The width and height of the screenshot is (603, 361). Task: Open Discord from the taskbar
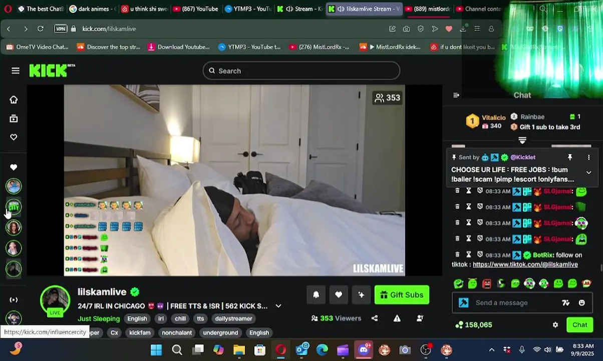pyautogui.click(x=364, y=349)
